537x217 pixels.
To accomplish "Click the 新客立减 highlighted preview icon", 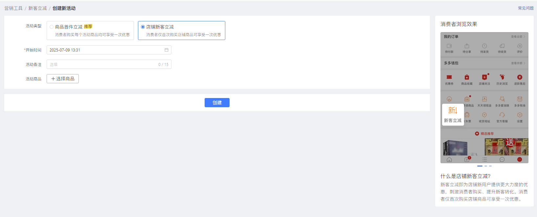I will pos(453,114).
